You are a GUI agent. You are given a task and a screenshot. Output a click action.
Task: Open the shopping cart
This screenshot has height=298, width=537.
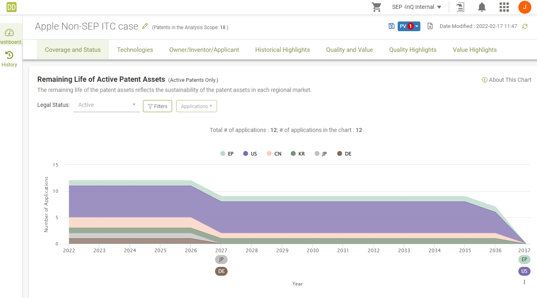(377, 7)
